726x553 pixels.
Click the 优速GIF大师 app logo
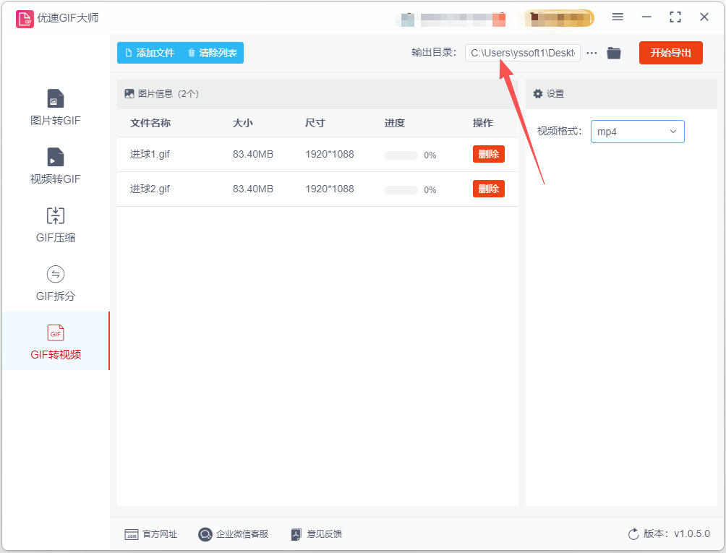[x=25, y=19]
